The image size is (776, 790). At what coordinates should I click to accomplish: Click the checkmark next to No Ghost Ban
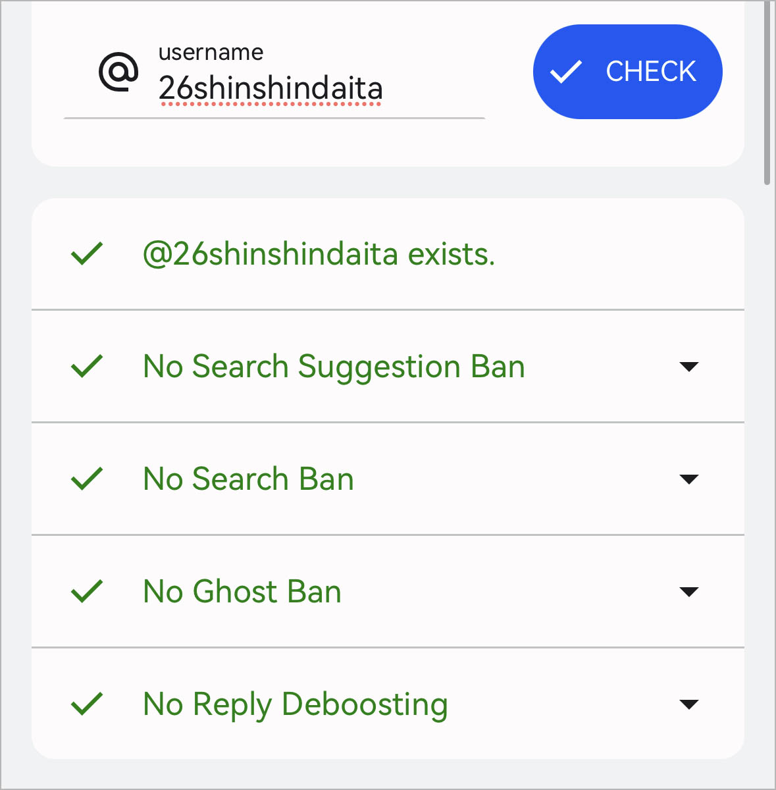tap(87, 592)
